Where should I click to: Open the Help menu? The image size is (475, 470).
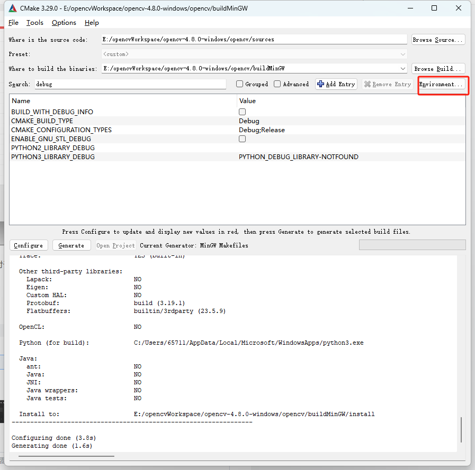tap(92, 23)
